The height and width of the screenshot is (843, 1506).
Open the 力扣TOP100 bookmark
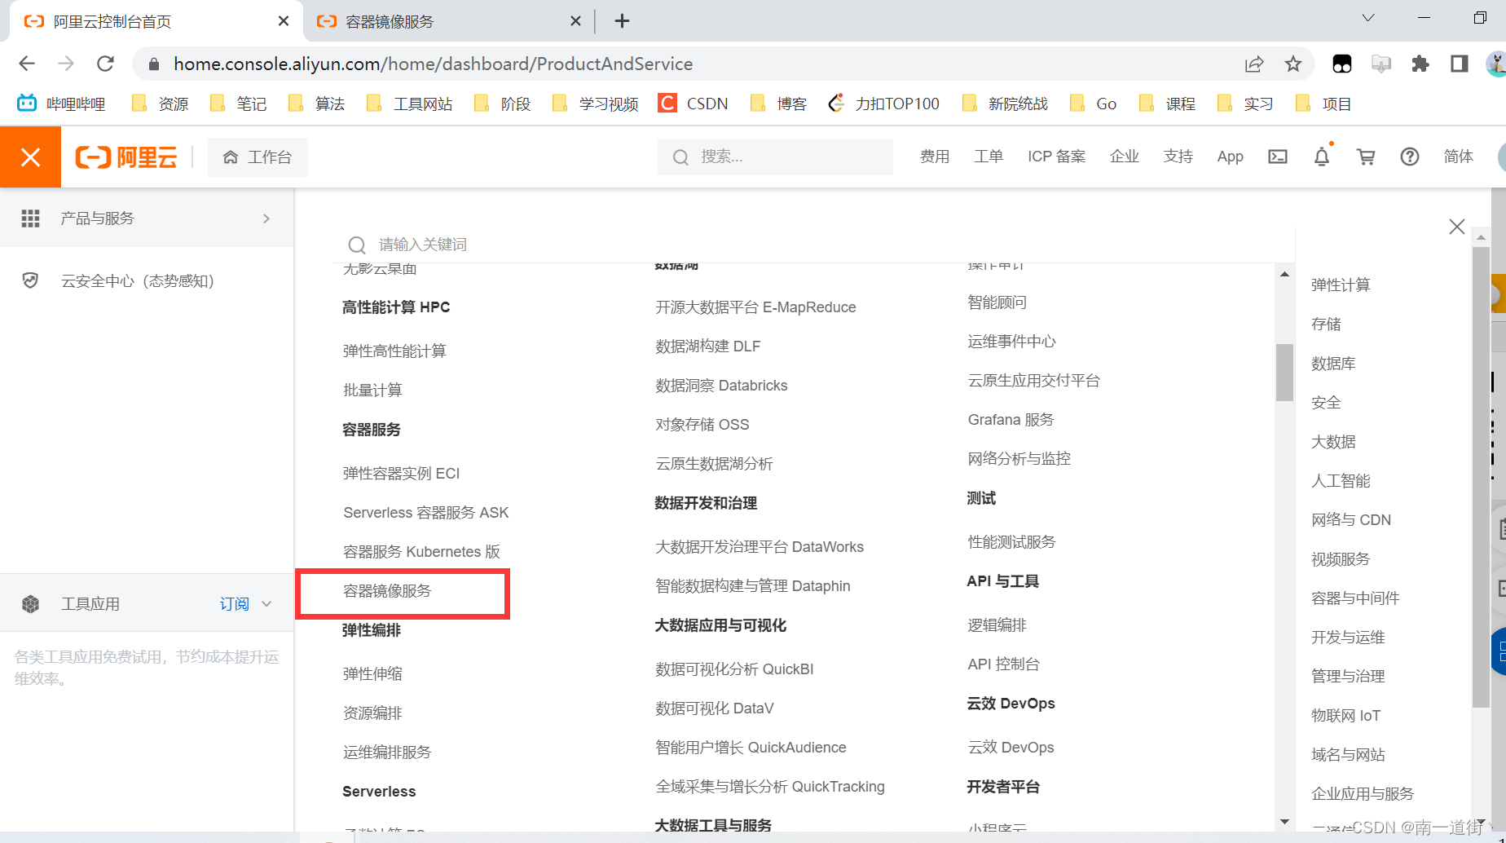pos(884,104)
